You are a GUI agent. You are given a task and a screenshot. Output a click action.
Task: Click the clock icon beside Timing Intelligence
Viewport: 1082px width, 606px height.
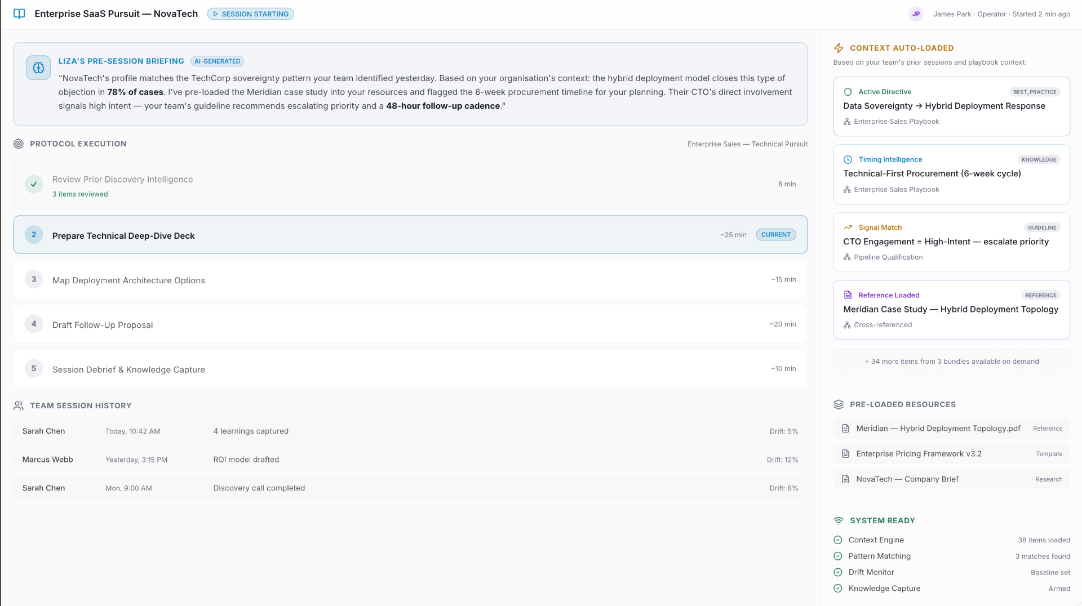(848, 159)
